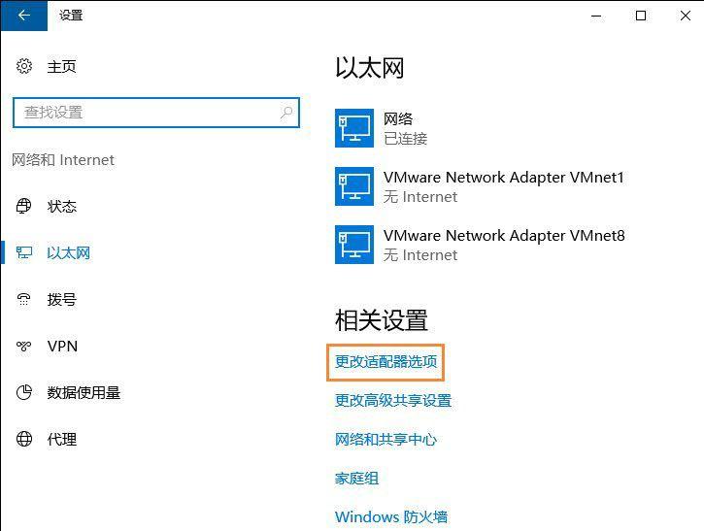Click the 数据使用量 pie chart icon
Screen dimensions: 704x531
point(24,393)
